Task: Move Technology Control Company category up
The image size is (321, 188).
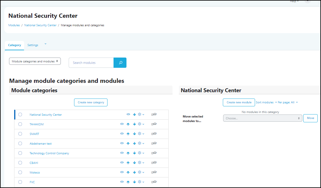Action: 128,153
